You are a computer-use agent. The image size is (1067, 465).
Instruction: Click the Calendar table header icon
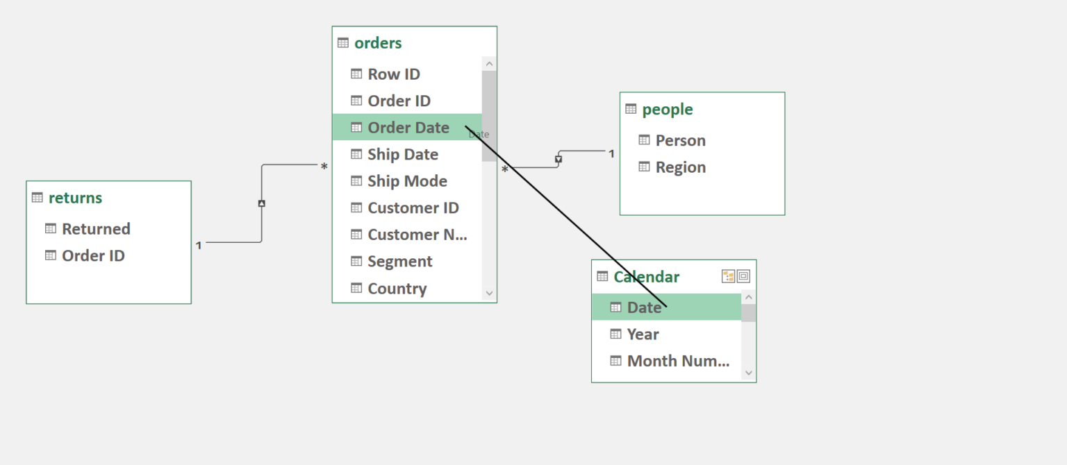tap(602, 276)
